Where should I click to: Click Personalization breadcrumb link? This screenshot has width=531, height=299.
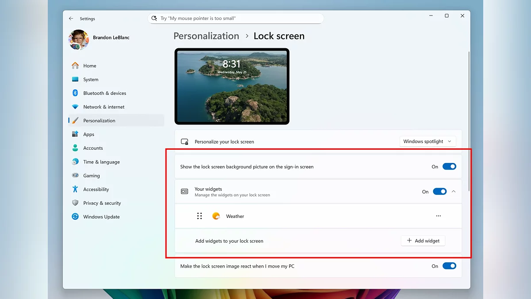click(x=206, y=36)
